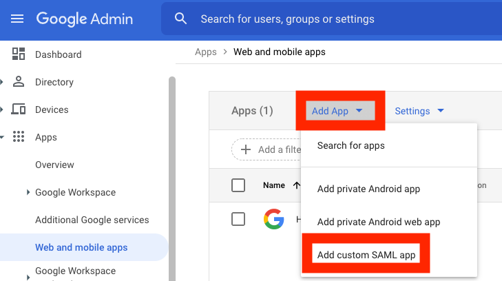Open the Settings dropdown

419,111
